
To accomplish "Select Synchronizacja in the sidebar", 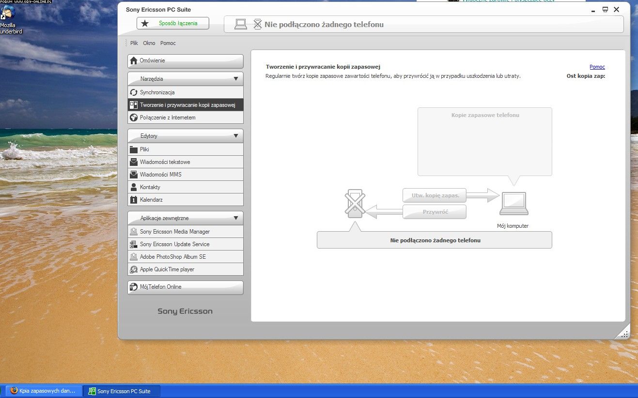I will (x=186, y=92).
